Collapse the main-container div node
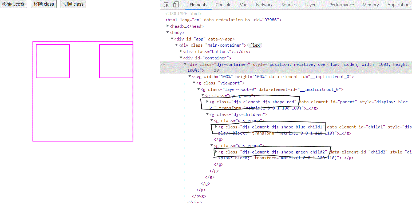 (176, 45)
